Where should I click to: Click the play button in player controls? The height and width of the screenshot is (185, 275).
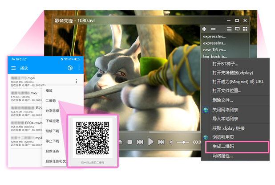151,142
